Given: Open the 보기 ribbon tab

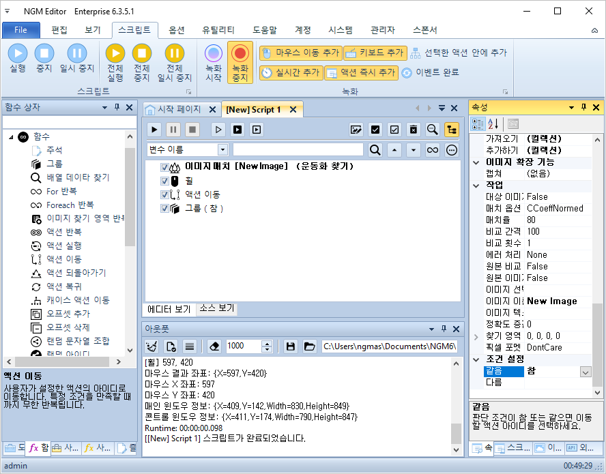Looking at the screenshot, I should 93,30.
